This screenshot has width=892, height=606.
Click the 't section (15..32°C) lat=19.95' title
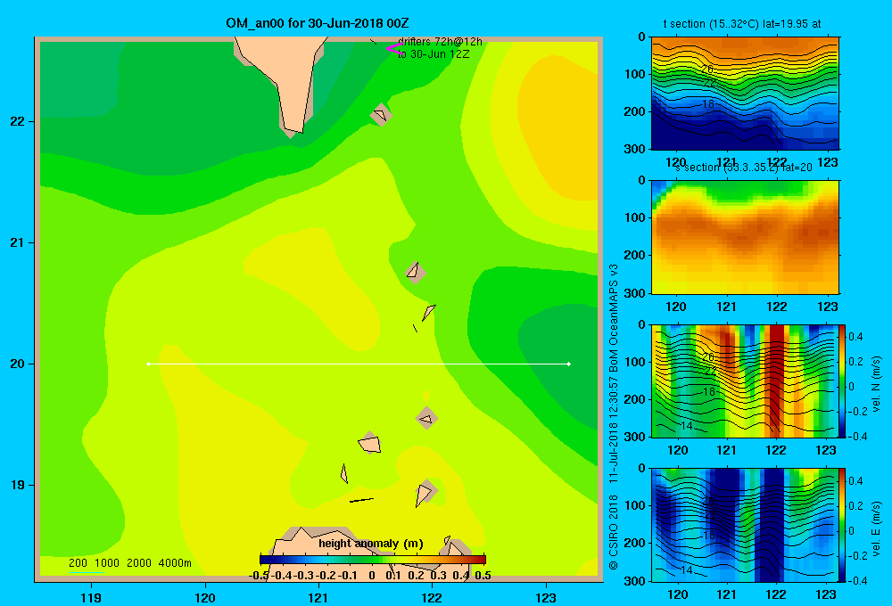point(742,24)
